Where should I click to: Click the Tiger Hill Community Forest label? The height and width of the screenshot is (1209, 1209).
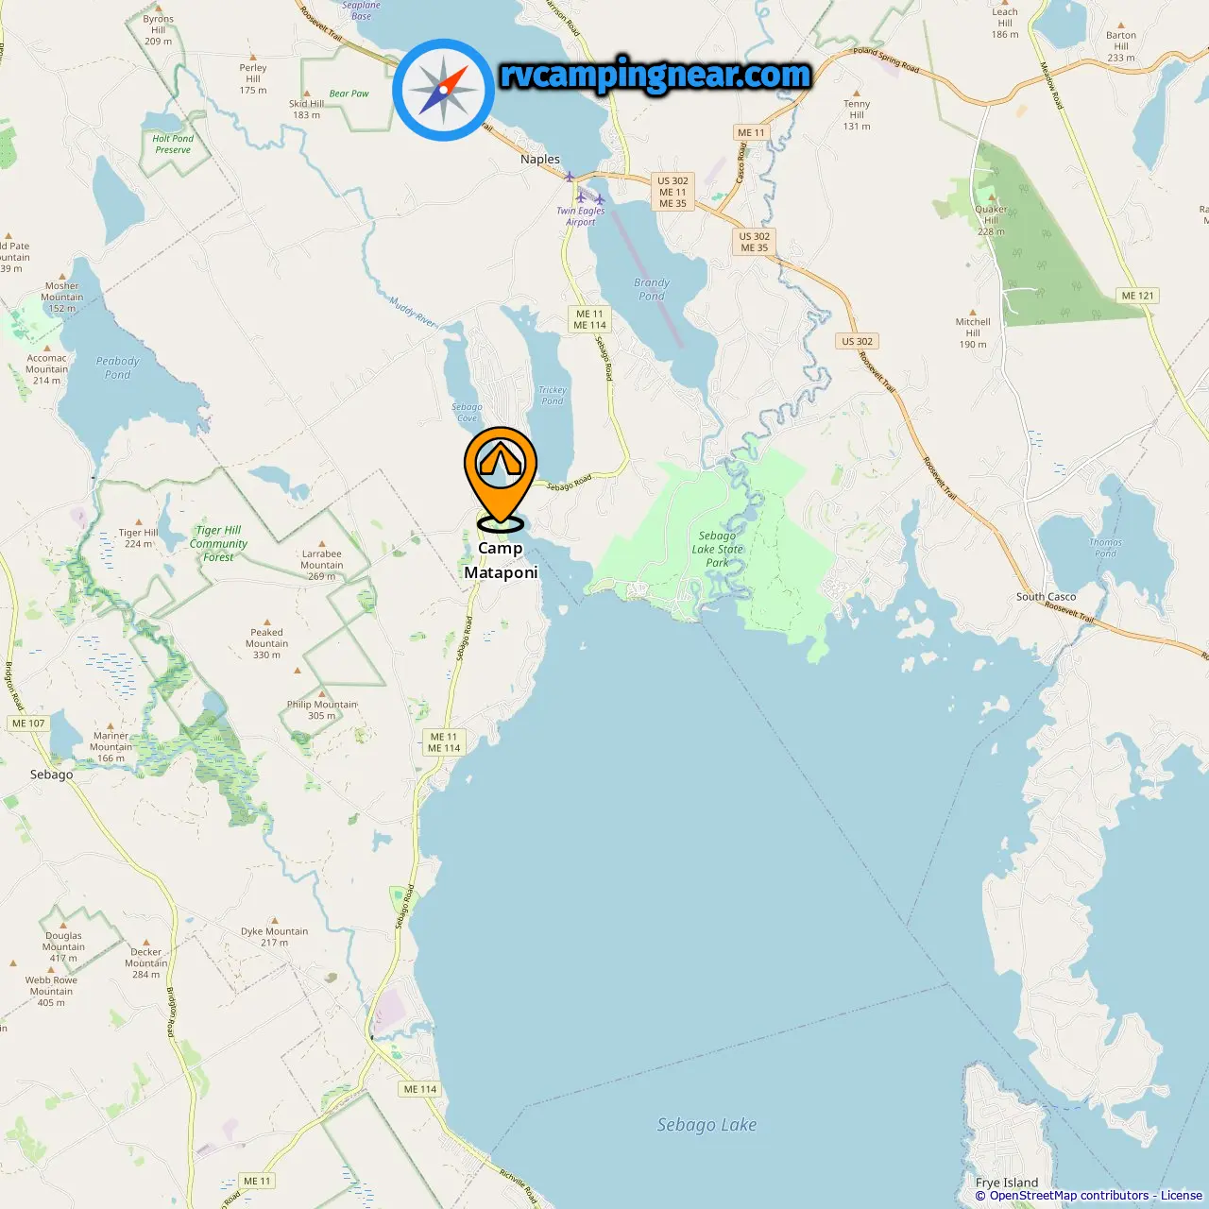pyautogui.click(x=218, y=543)
